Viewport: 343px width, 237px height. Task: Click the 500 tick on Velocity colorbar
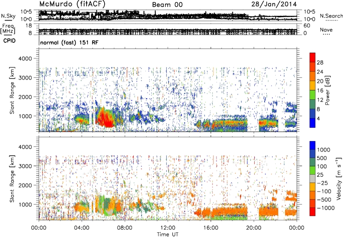click(322, 158)
